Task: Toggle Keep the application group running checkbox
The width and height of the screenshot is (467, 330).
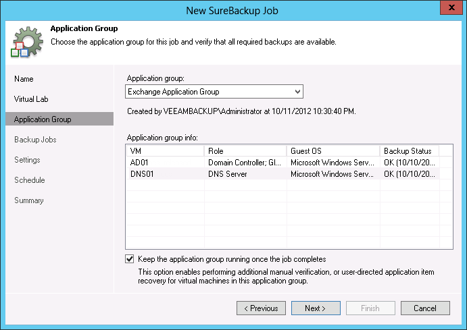Action: 130,259
